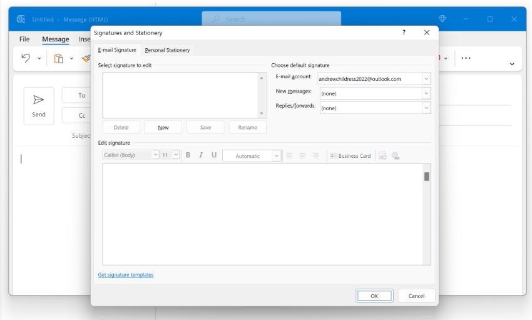The image size is (532, 320).
Task: Switch to the E-mail Signature tab
Action: [117, 50]
